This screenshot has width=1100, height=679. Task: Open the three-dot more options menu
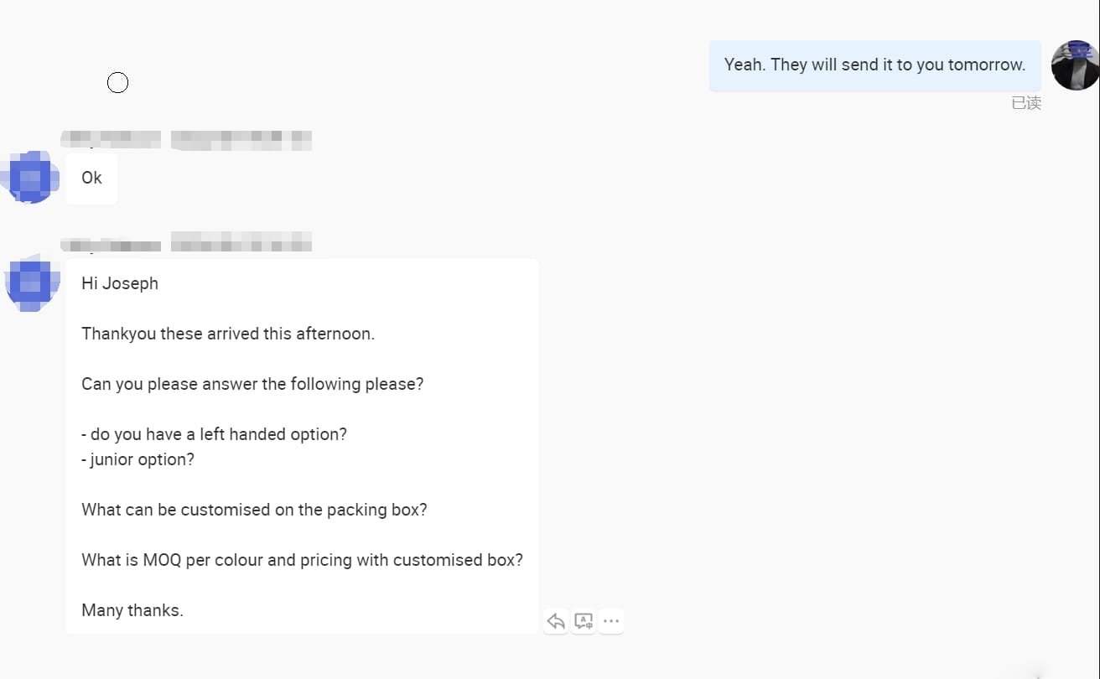coord(611,621)
